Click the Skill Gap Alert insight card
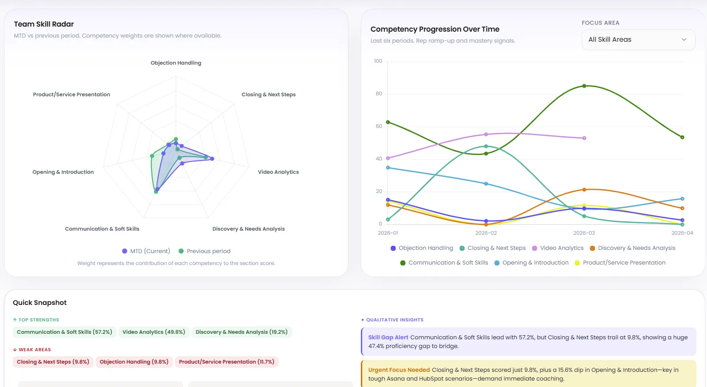The image size is (707, 387). pos(528,342)
